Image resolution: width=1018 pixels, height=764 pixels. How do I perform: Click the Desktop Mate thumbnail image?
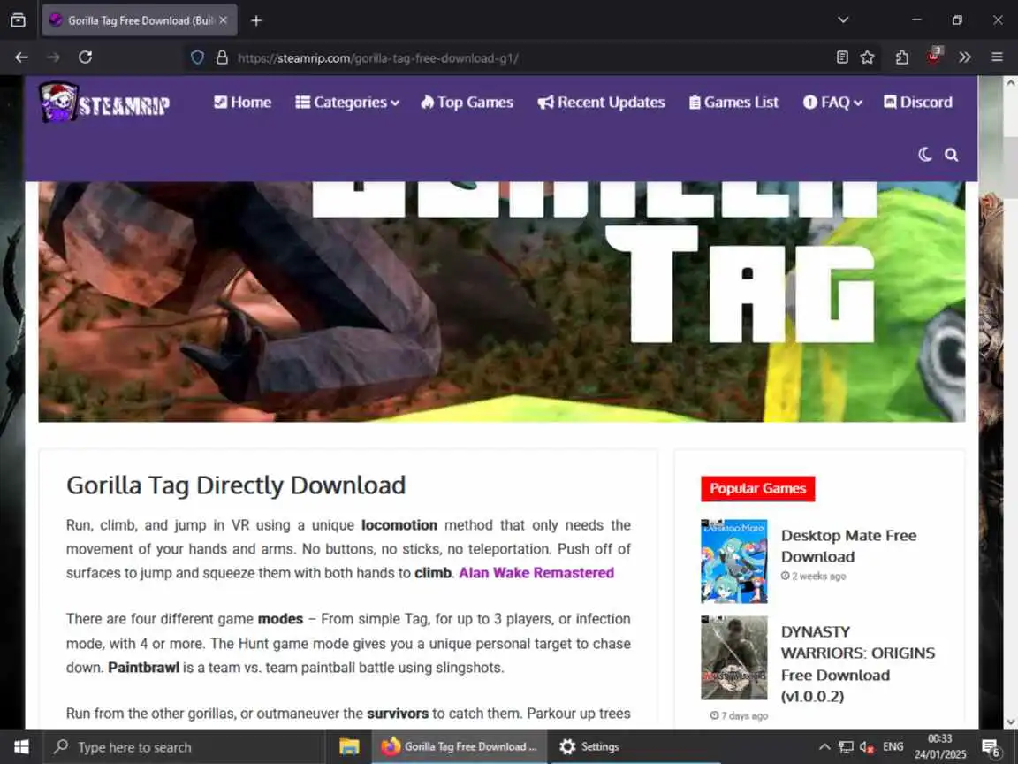coord(734,562)
